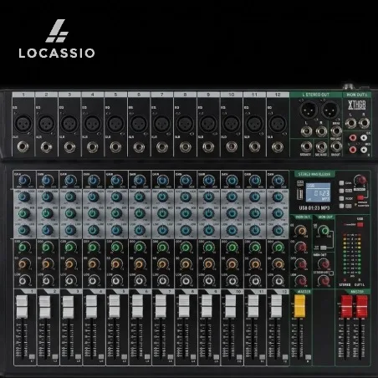The width and height of the screenshot is (378, 378).
Task: Click the bright green knob on channel 8
Action: 186,248
